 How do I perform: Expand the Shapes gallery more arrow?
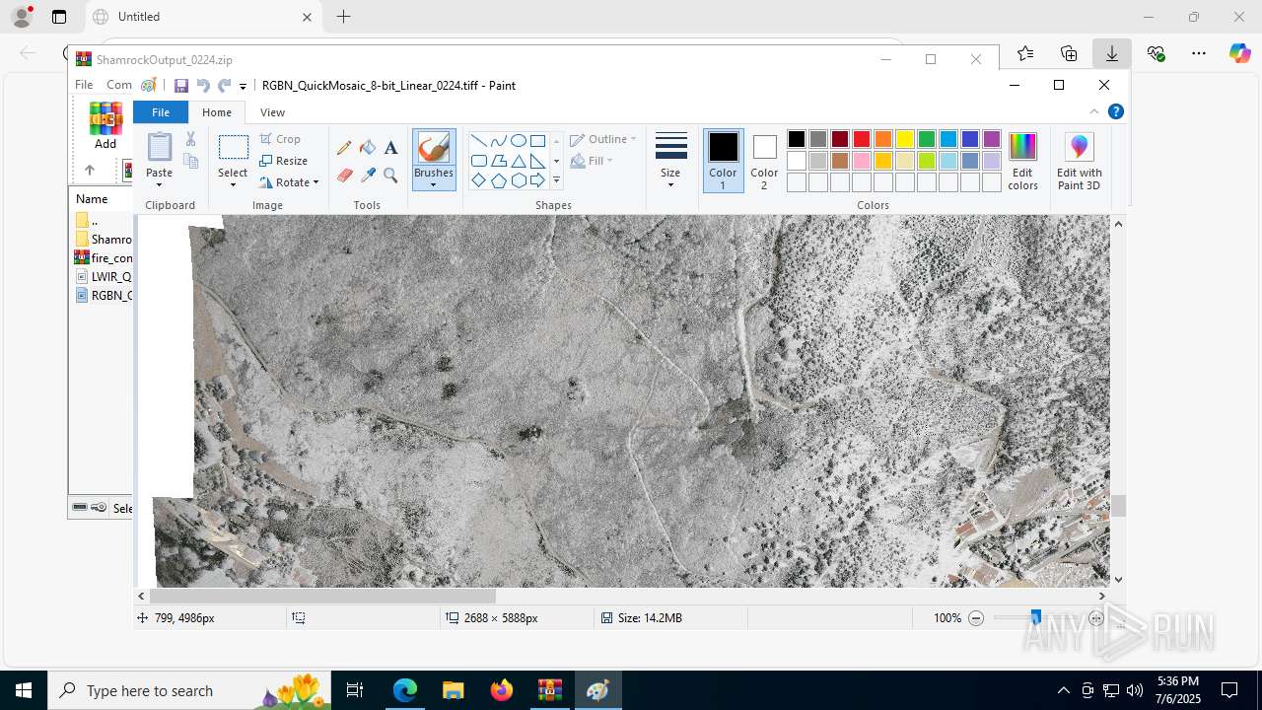(x=556, y=180)
